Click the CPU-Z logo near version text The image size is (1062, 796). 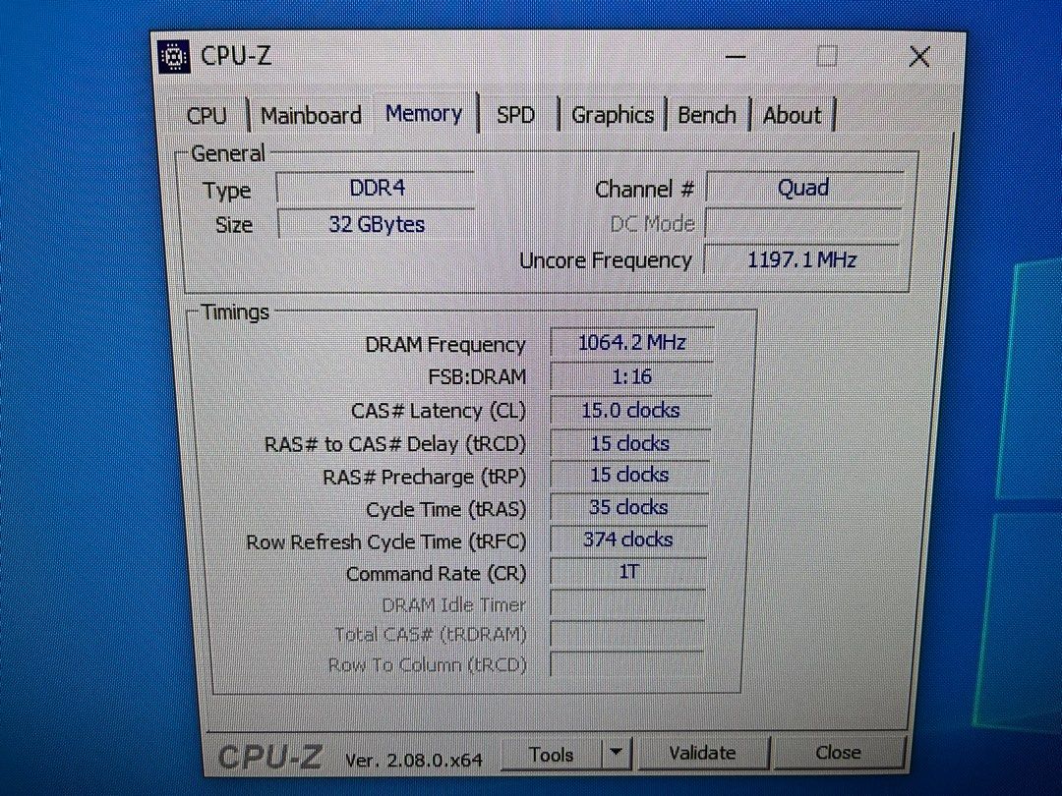point(274,755)
